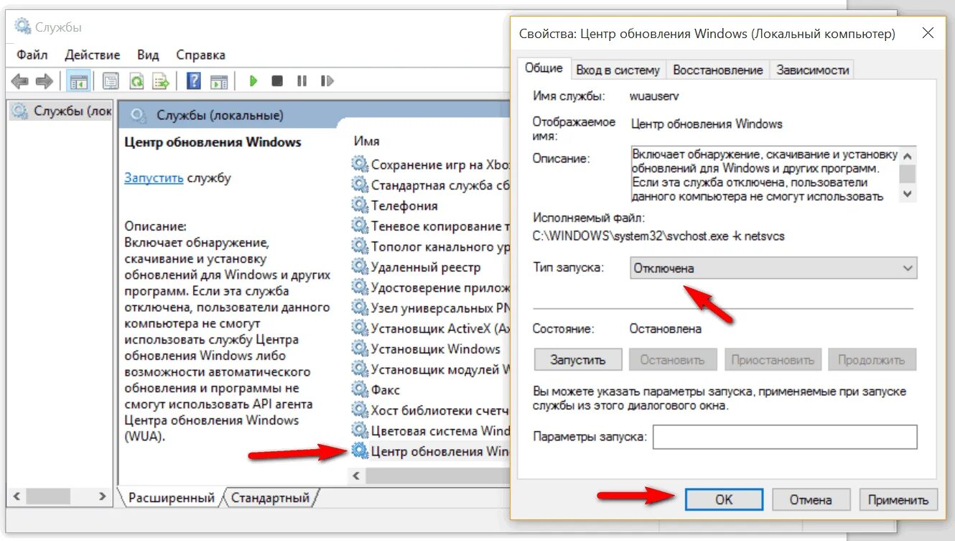Image resolution: width=955 pixels, height=541 pixels.
Task: Select Цветовая система Wind row
Action: [x=431, y=431]
